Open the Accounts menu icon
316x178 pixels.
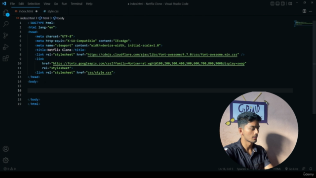coord(5,149)
